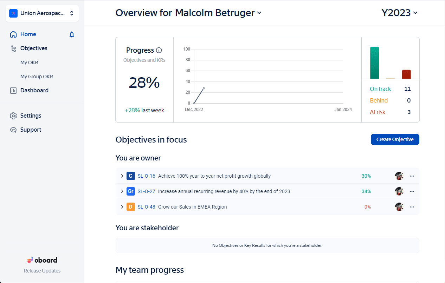
Task: Click the owner avatar on the SL-O-16 row
Action: point(399,176)
